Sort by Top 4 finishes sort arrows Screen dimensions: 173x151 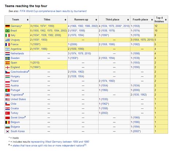(166, 20)
